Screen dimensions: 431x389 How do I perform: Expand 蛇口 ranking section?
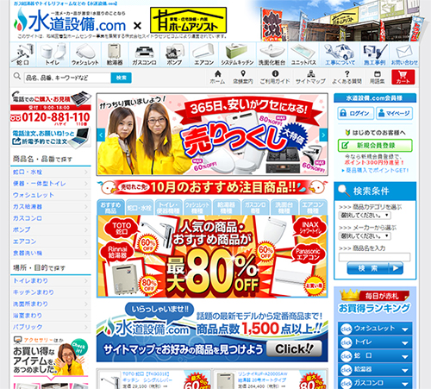(x=375, y=356)
